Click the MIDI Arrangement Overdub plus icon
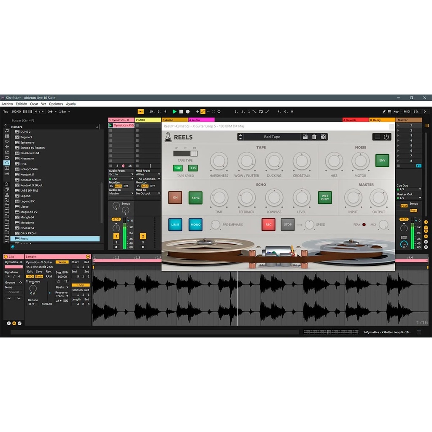 [x=197, y=111]
